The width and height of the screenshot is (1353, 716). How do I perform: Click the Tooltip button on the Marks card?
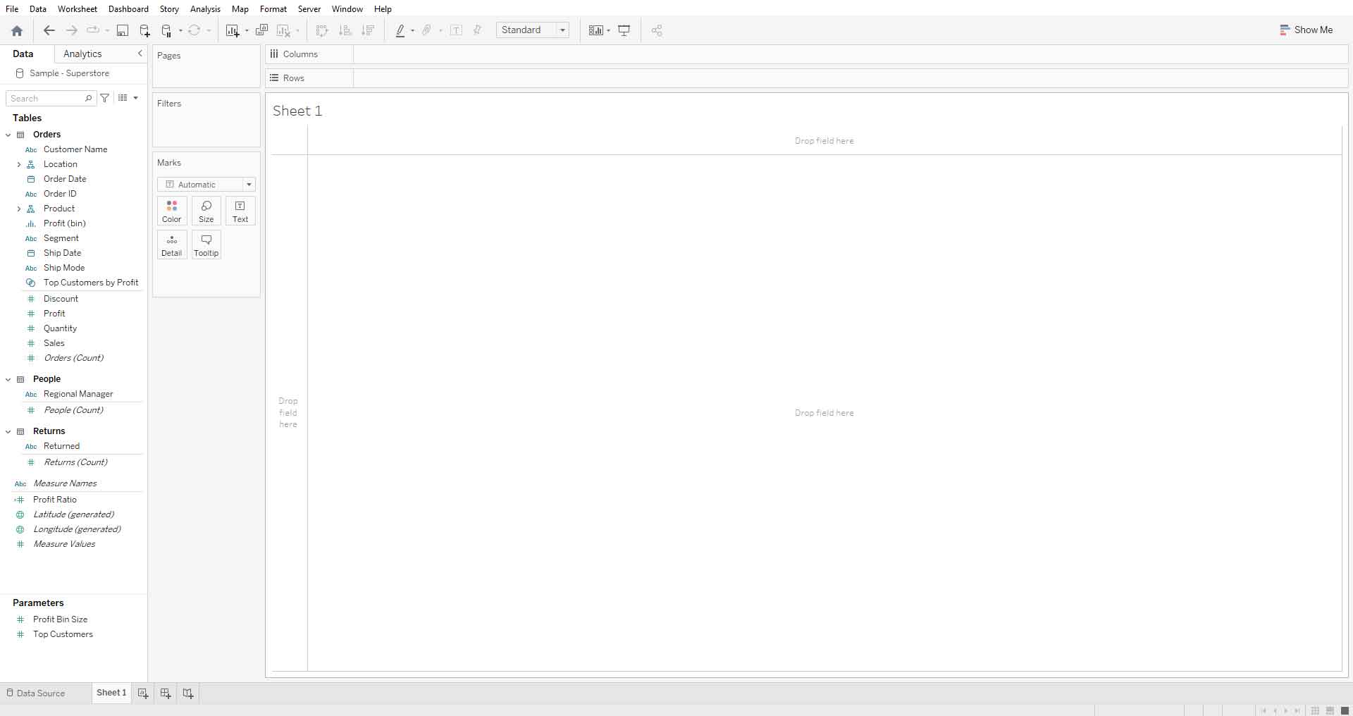pos(206,245)
